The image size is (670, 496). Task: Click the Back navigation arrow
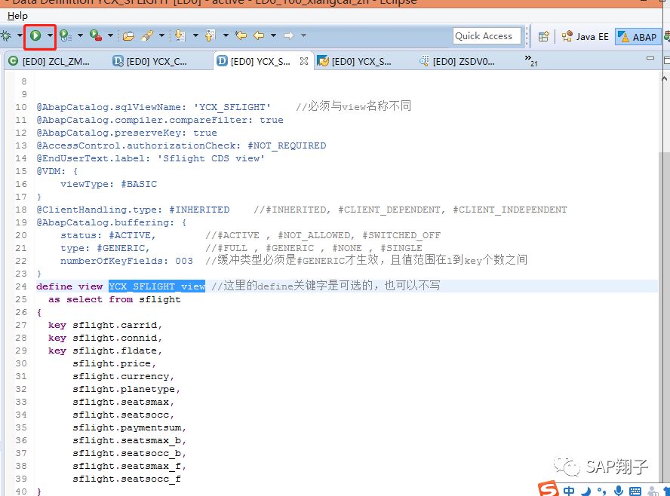[259, 35]
